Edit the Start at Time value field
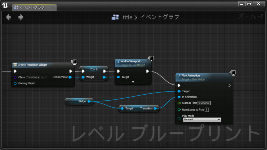This screenshot has height=150, width=267. tap(204, 103)
